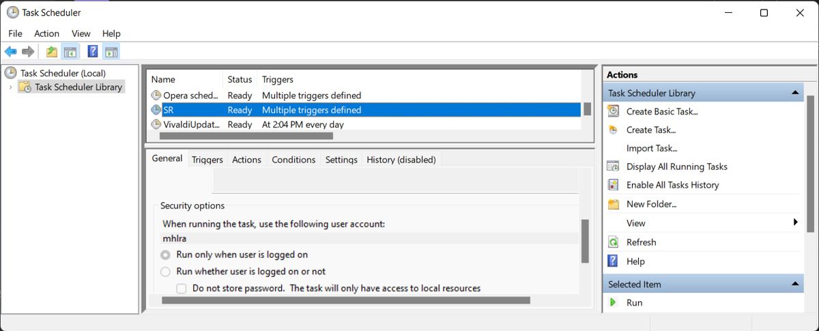
Task: Open the History (disabled) tab
Action: [401, 160]
